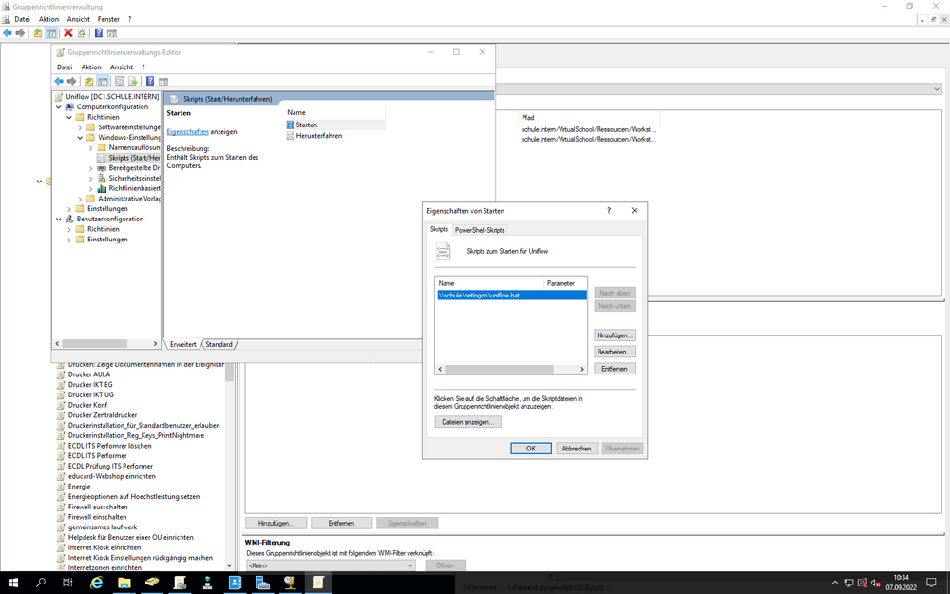Screen dimensions: 950x594
Task: Switch to the Standard tab at panel bottom
Action: [219, 344]
